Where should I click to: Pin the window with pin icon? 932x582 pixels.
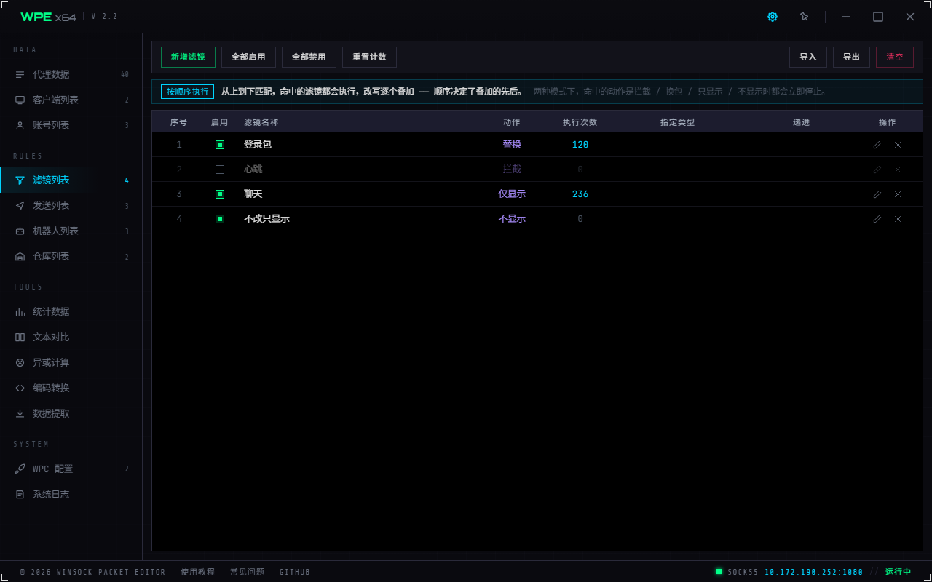(804, 17)
